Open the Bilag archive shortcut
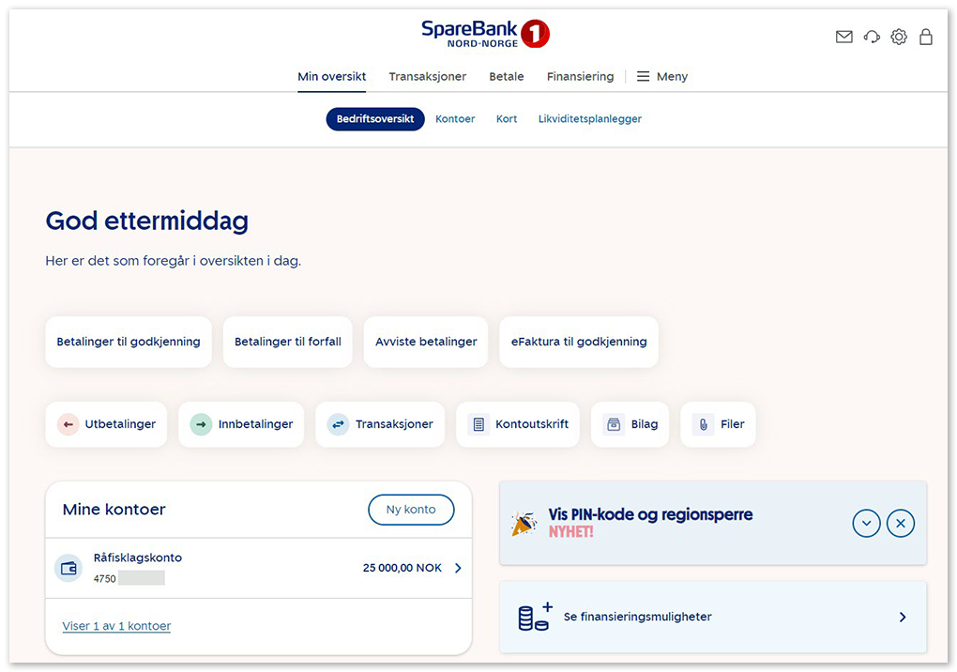Image resolution: width=957 pixels, height=672 pixels. point(630,424)
